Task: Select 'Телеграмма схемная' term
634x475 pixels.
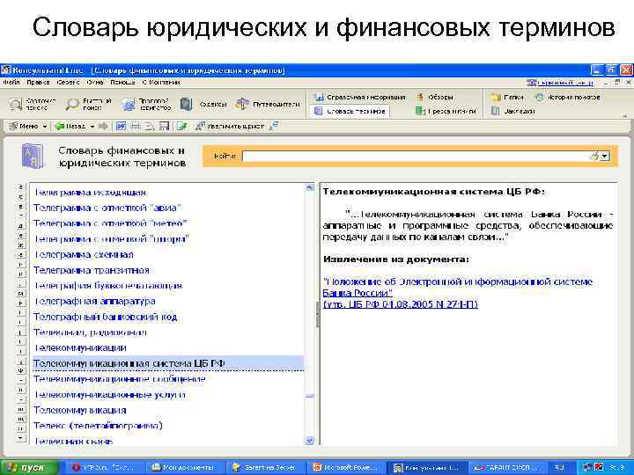Action: tap(84, 255)
